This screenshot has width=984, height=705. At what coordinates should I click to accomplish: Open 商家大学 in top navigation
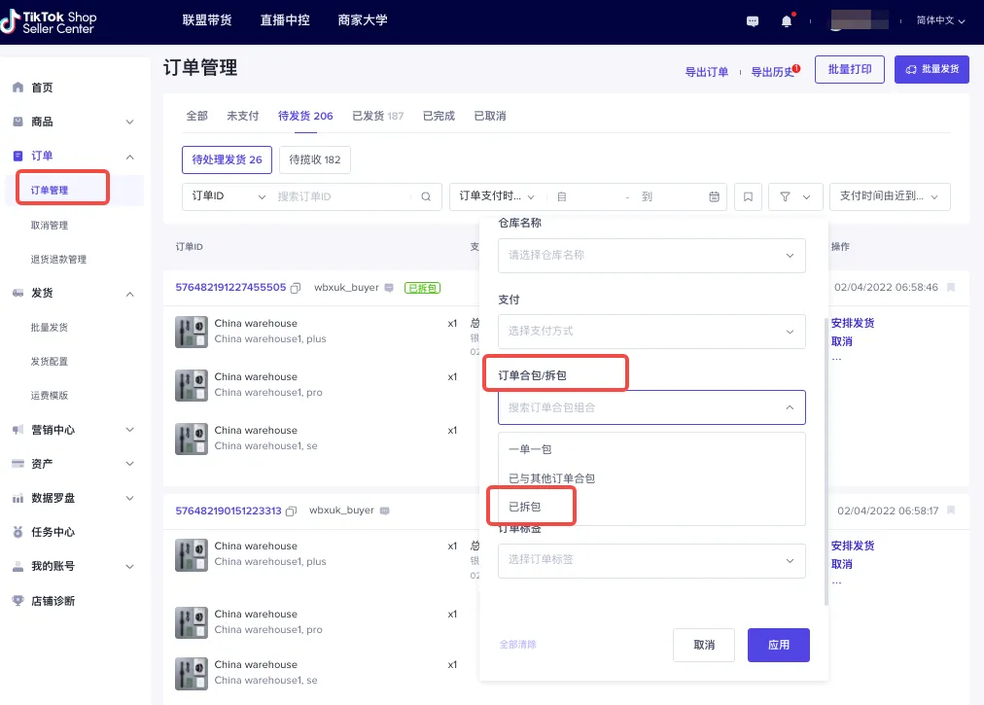[x=362, y=19]
